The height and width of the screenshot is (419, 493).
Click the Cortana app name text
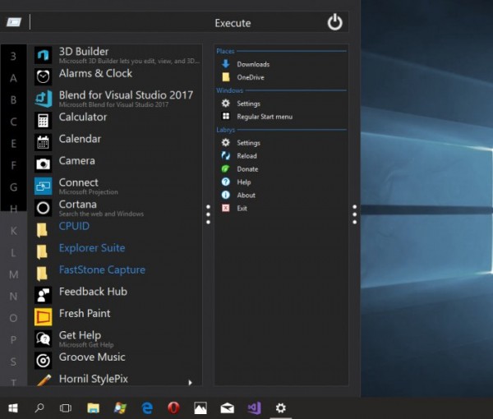[78, 205]
